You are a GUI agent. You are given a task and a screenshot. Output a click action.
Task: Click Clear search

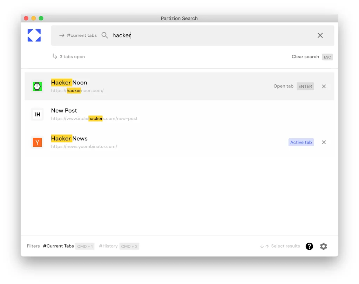coord(305,56)
